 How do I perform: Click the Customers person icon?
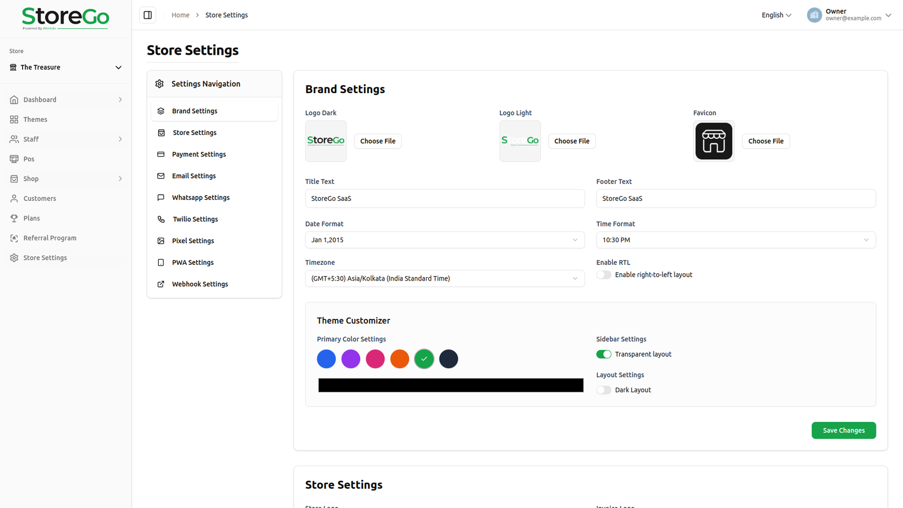[x=14, y=199]
